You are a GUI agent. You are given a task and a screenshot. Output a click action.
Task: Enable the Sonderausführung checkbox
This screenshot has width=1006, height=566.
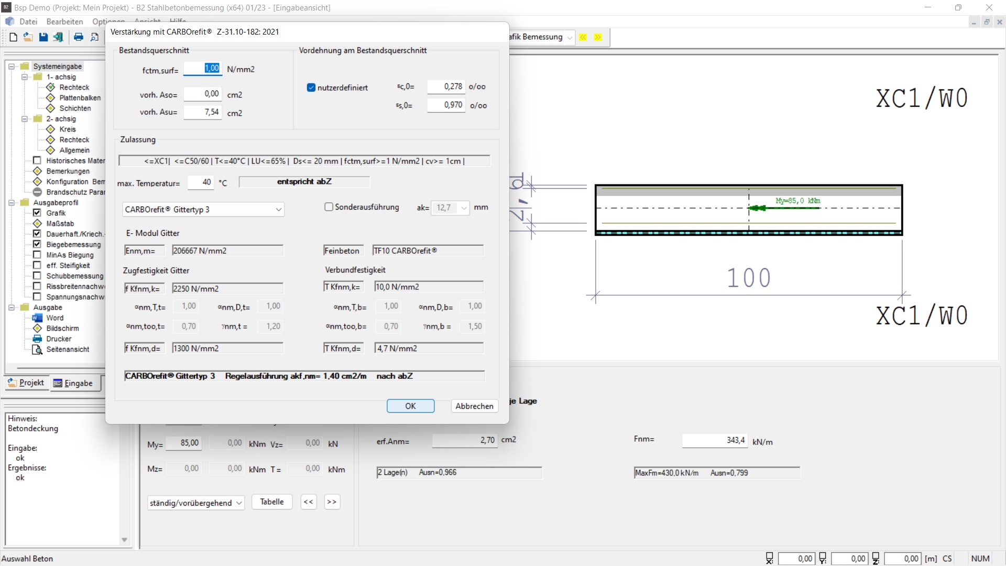[329, 207]
